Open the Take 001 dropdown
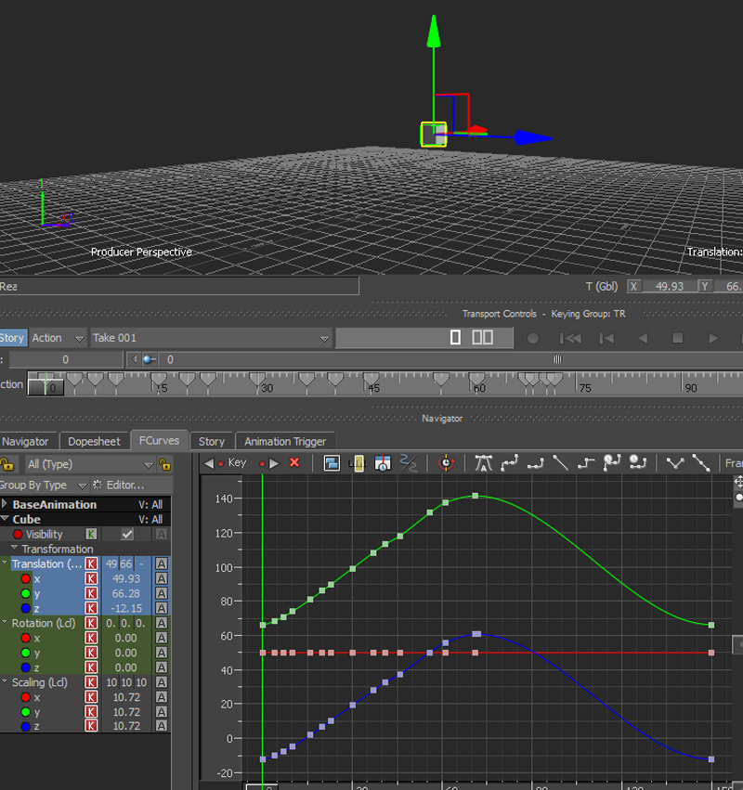 click(211, 338)
